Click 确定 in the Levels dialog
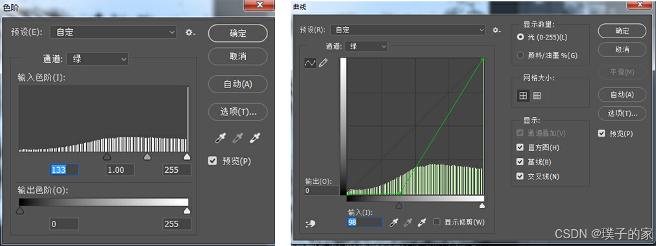 coord(237,34)
